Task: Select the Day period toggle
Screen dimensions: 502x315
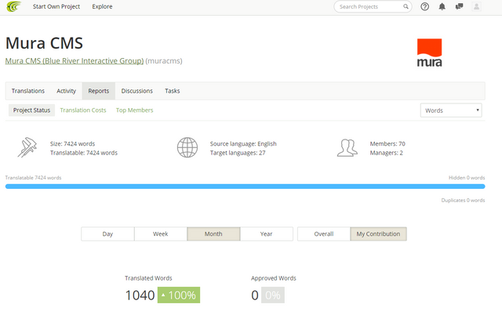Action: 107,234
